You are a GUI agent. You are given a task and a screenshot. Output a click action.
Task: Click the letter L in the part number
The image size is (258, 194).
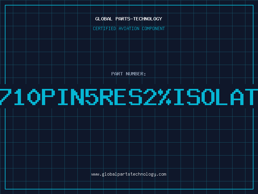[x=227, y=97]
